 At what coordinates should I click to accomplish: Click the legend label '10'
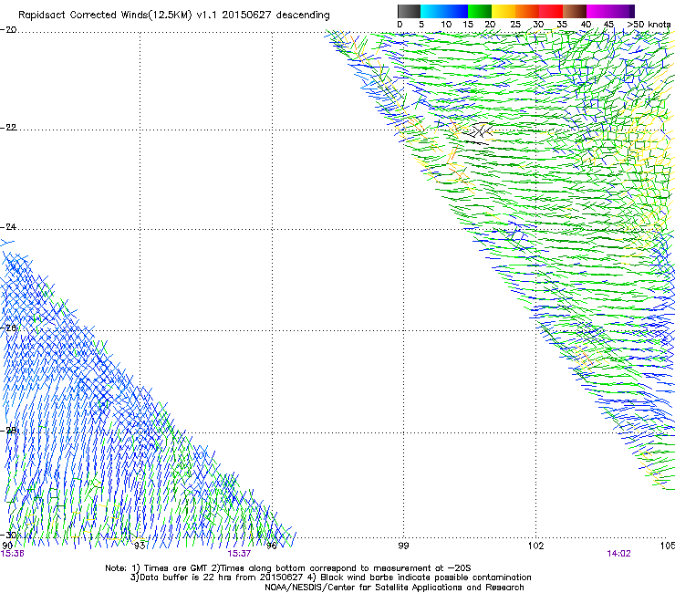[x=446, y=25]
